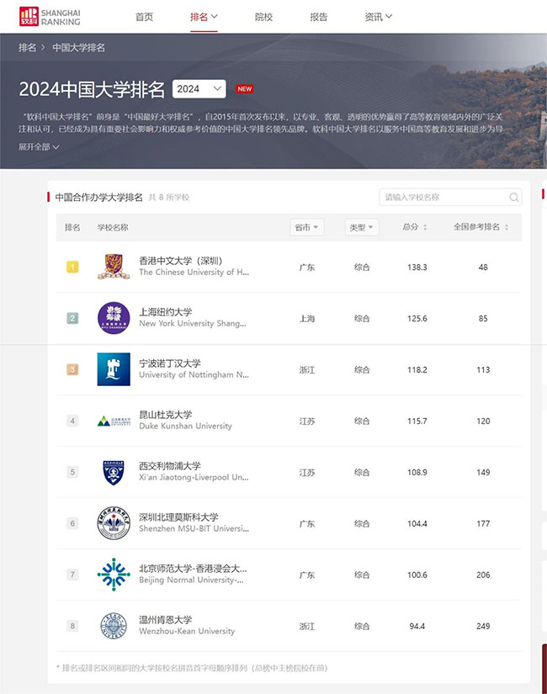
Task: Go to 首页 in navigation
Action: pyautogui.click(x=145, y=17)
